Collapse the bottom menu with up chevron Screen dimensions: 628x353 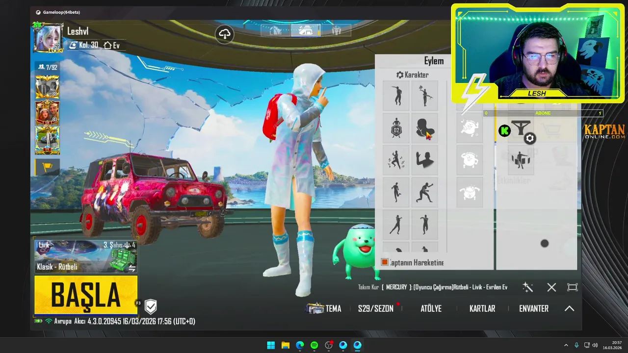click(x=569, y=308)
